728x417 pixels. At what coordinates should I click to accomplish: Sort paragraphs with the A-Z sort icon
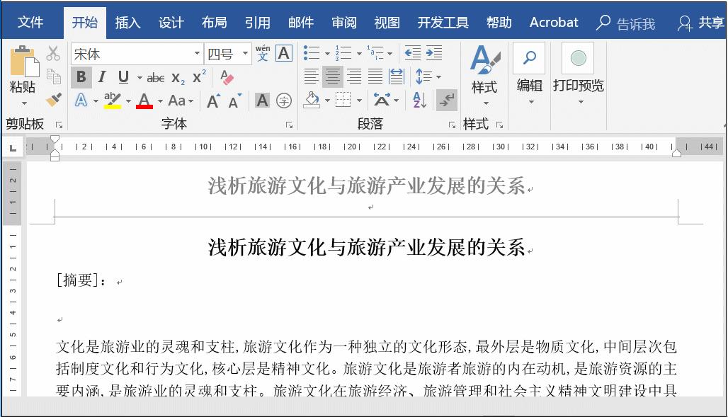(x=419, y=100)
